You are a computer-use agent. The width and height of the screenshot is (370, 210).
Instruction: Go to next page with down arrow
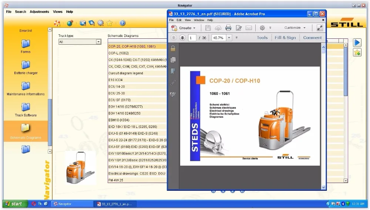pyautogui.click(x=182, y=38)
